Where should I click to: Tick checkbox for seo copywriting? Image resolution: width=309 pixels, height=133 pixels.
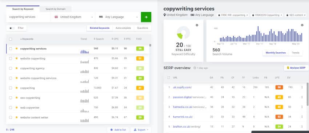pyautogui.click(x=11, y=98)
